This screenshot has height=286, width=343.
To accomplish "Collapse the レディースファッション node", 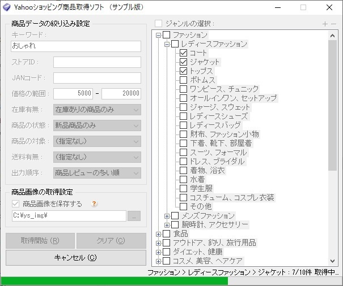I will (167, 44).
